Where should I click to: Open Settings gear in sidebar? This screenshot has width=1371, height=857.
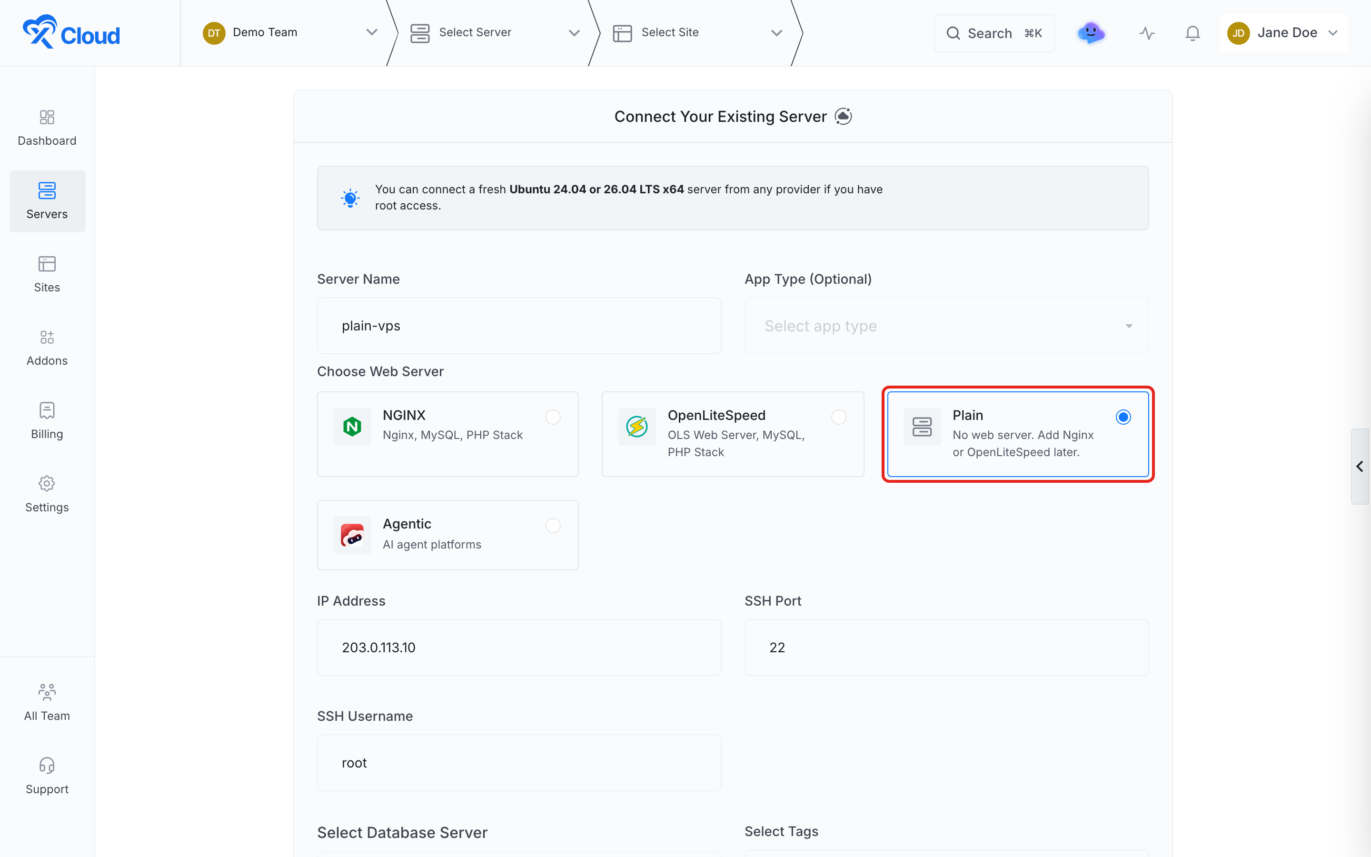click(x=47, y=494)
